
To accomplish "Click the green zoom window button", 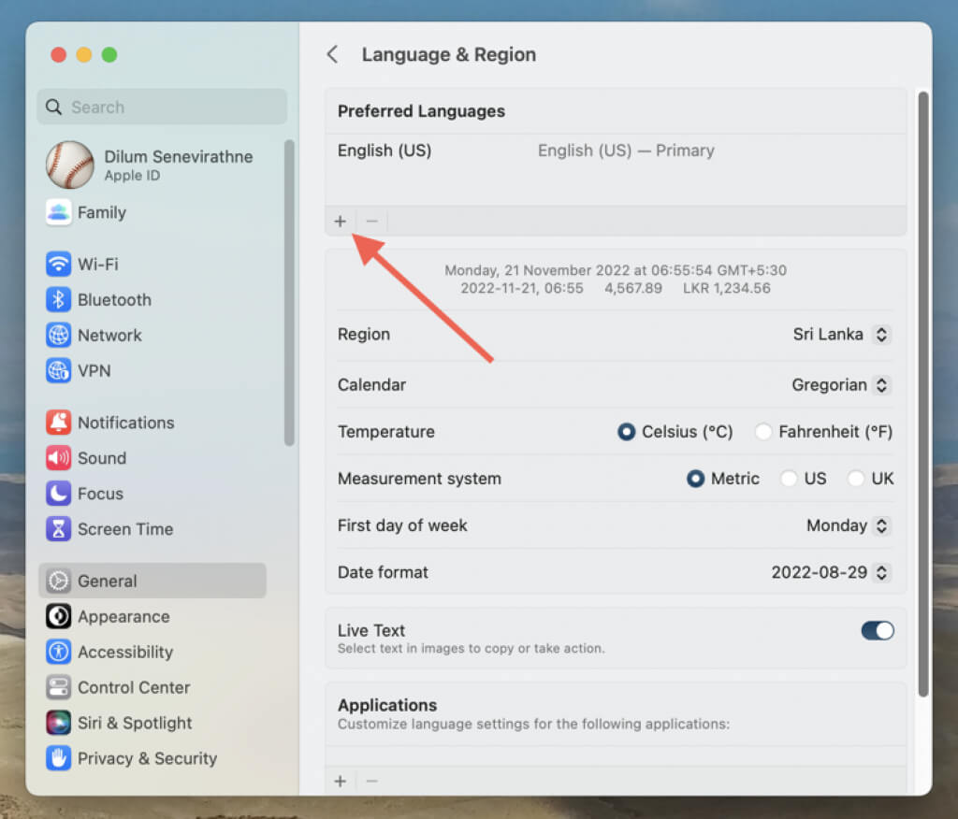I will pos(109,55).
